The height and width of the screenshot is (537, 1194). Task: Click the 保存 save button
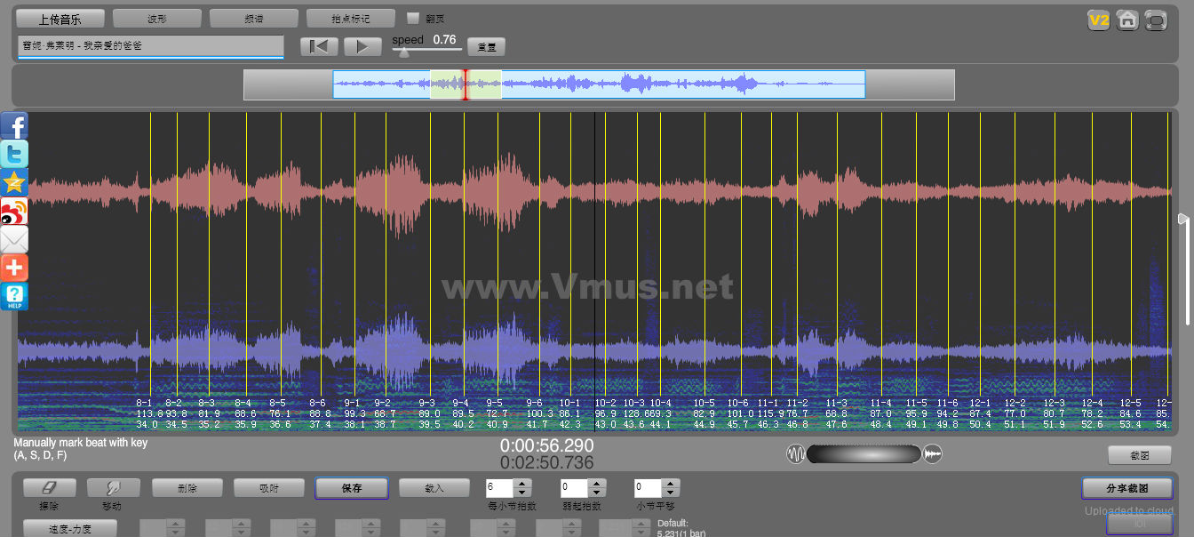point(351,488)
